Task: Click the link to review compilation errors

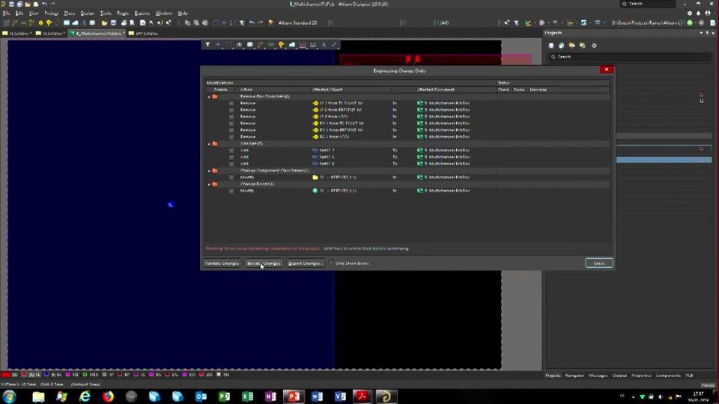Action: (x=365, y=248)
